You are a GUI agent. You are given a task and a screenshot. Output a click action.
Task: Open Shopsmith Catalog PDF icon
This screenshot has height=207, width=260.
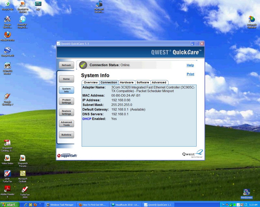click(x=7, y=146)
